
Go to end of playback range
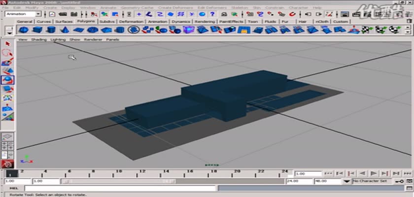pos(407,173)
